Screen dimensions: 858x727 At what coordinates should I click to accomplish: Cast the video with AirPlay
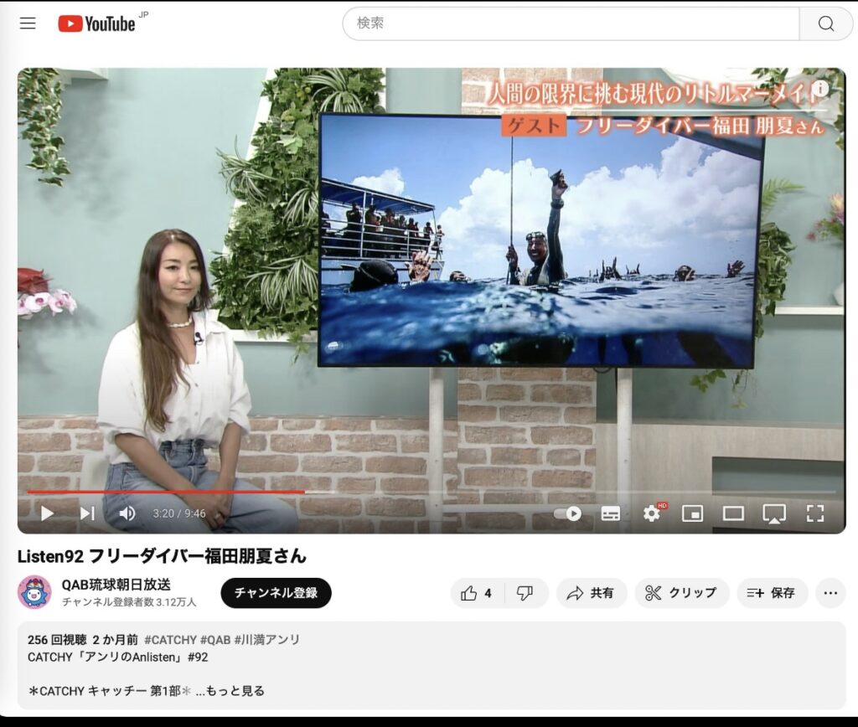point(774,513)
